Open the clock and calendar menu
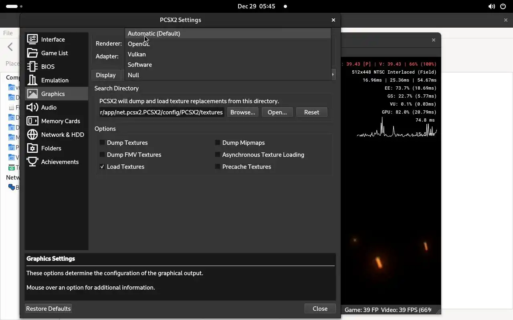The width and height of the screenshot is (513, 320). coord(256,6)
